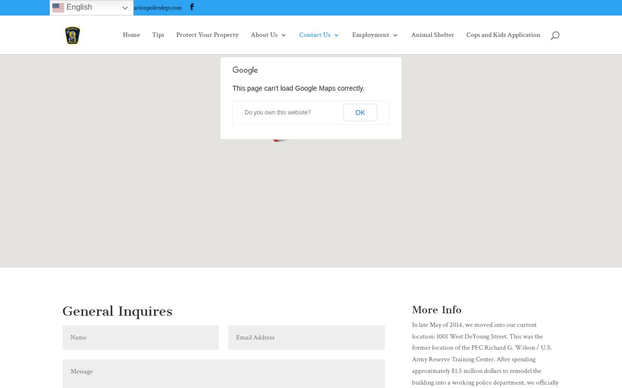622x388 pixels.
Task: Click the Google logo in dialog
Action: (x=245, y=70)
